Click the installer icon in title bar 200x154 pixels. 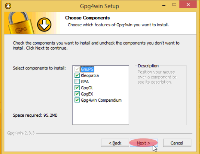(8, 6)
